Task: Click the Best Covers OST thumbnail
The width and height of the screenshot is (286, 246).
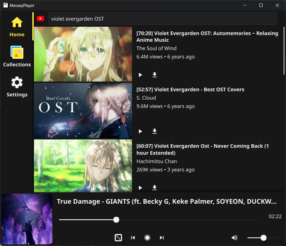Action: tap(83, 110)
